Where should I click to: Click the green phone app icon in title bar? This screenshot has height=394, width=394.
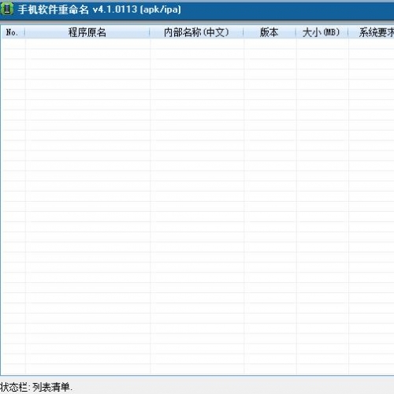coord(7,9)
